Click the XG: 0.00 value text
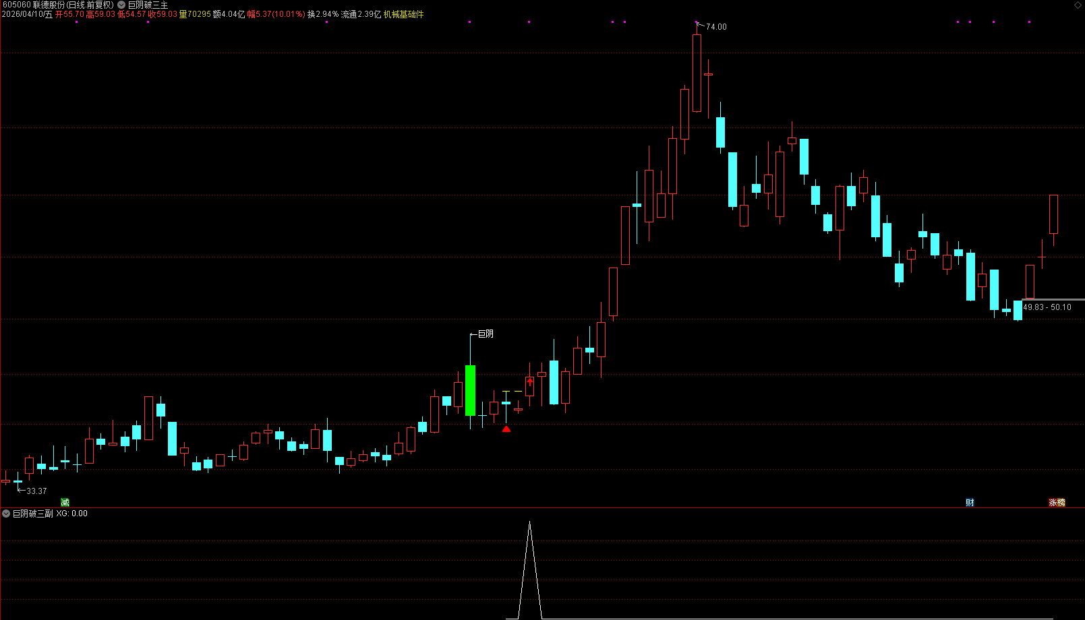 [x=71, y=514]
